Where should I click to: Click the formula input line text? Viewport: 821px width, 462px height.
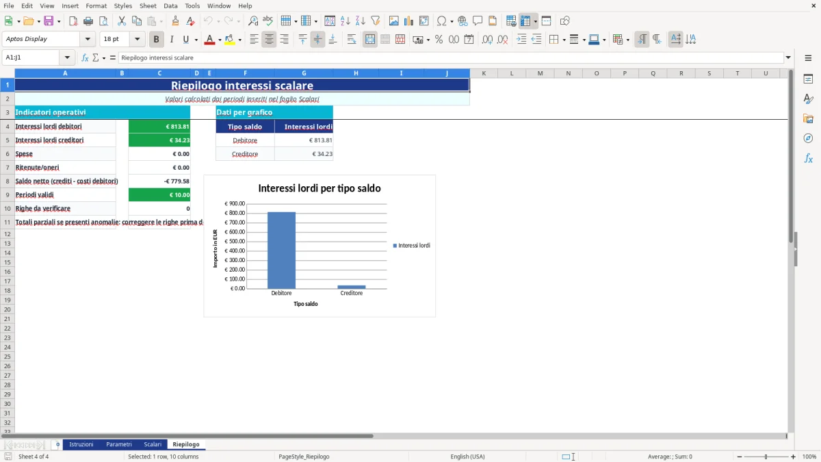point(451,58)
